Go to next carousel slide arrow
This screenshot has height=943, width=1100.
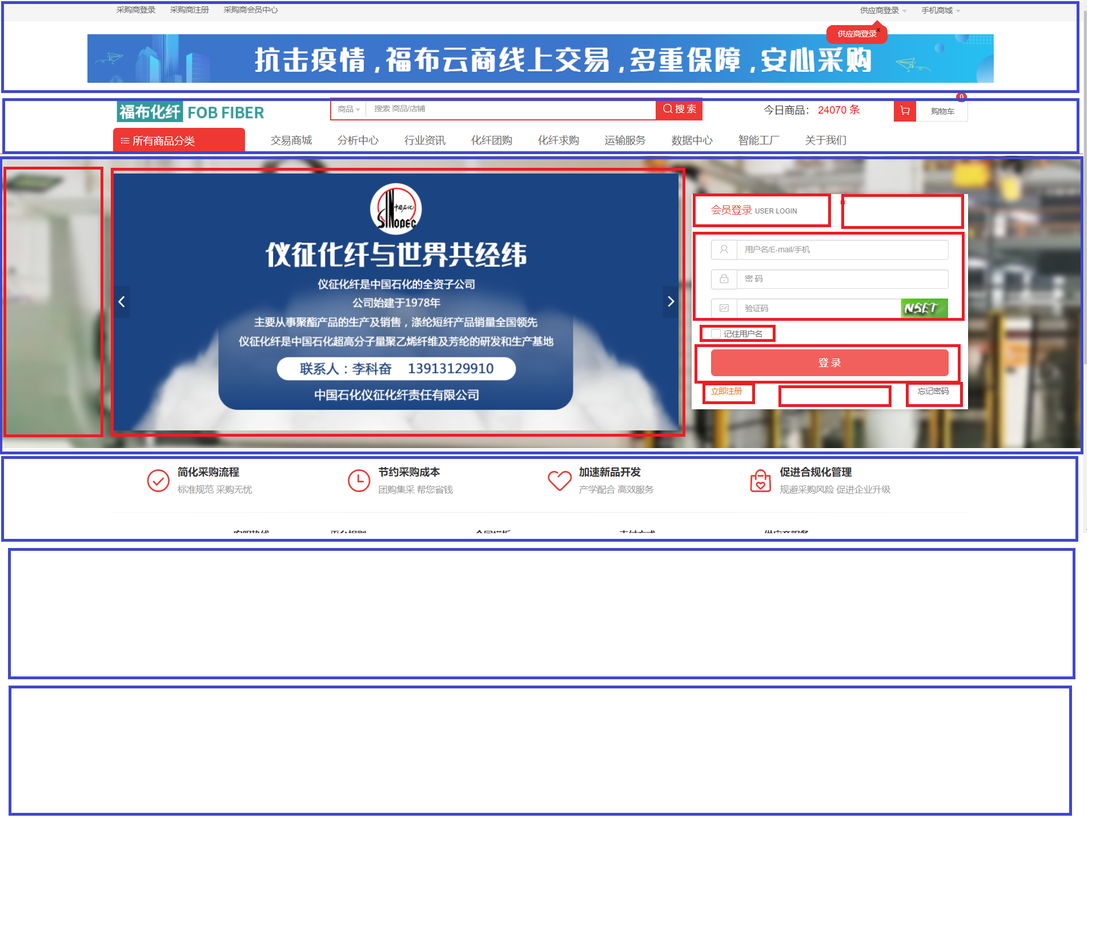(x=671, y=302)
